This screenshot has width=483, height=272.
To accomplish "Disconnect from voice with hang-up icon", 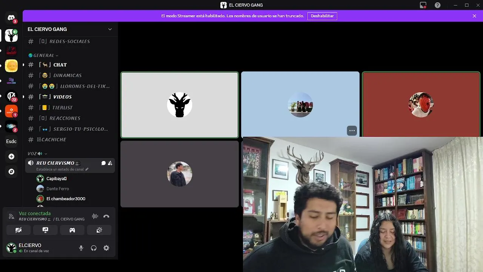I will pyautogui.click(x=106, y=216).
